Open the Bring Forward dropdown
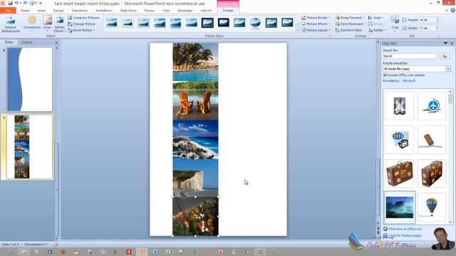 pos(364,18)
